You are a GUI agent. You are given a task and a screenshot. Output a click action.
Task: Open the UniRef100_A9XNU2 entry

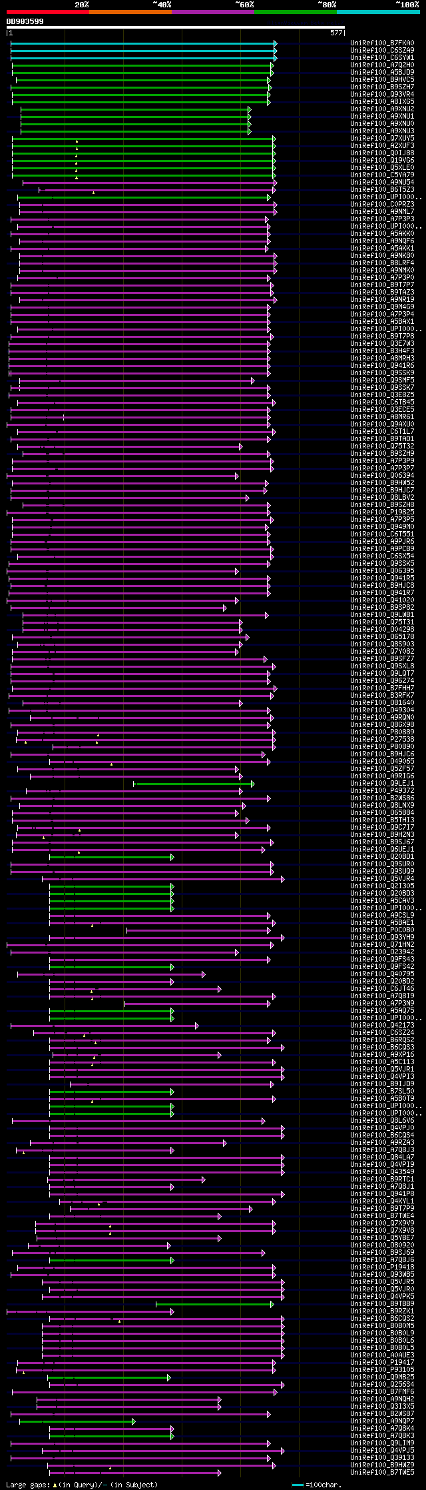coord(382,109)
